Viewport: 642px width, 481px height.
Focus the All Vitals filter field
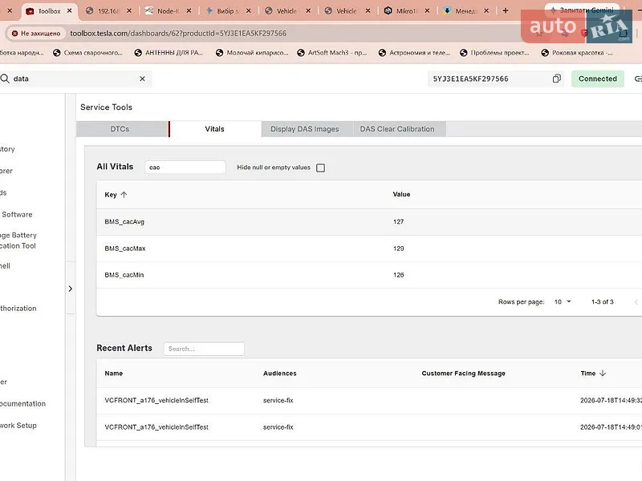185,168
